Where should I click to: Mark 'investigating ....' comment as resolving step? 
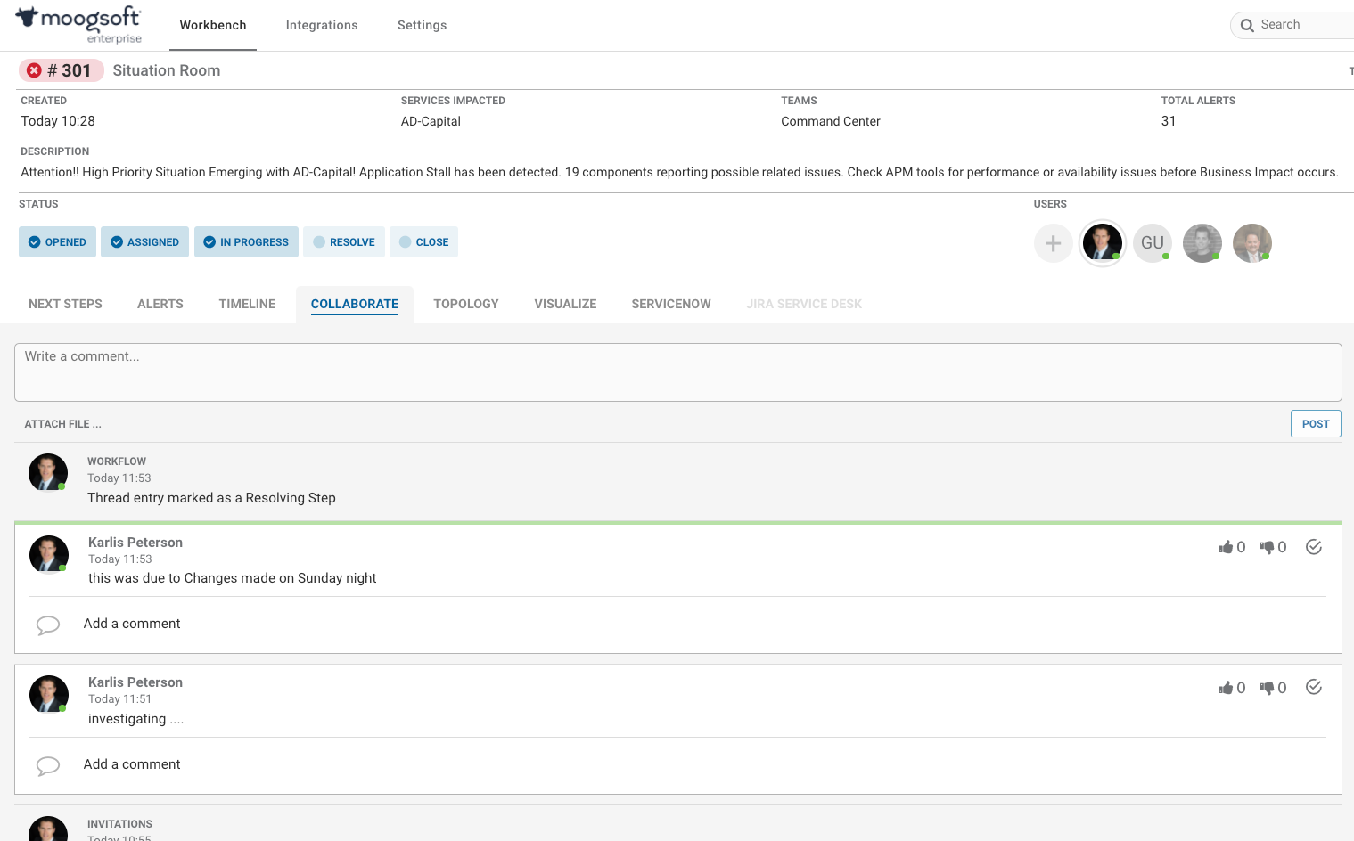tap(1314, 687)
